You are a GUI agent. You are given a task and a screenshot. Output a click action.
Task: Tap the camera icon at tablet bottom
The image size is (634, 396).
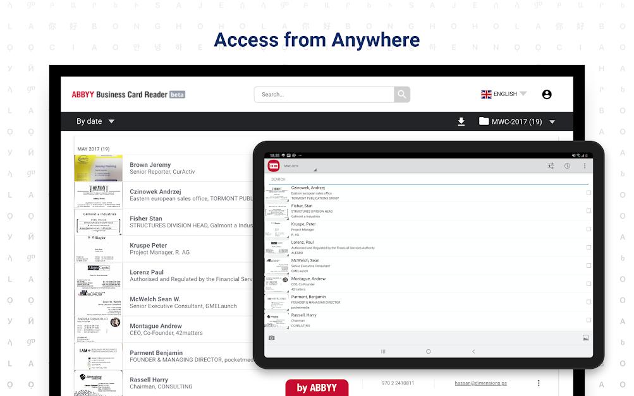click(272, 337)
